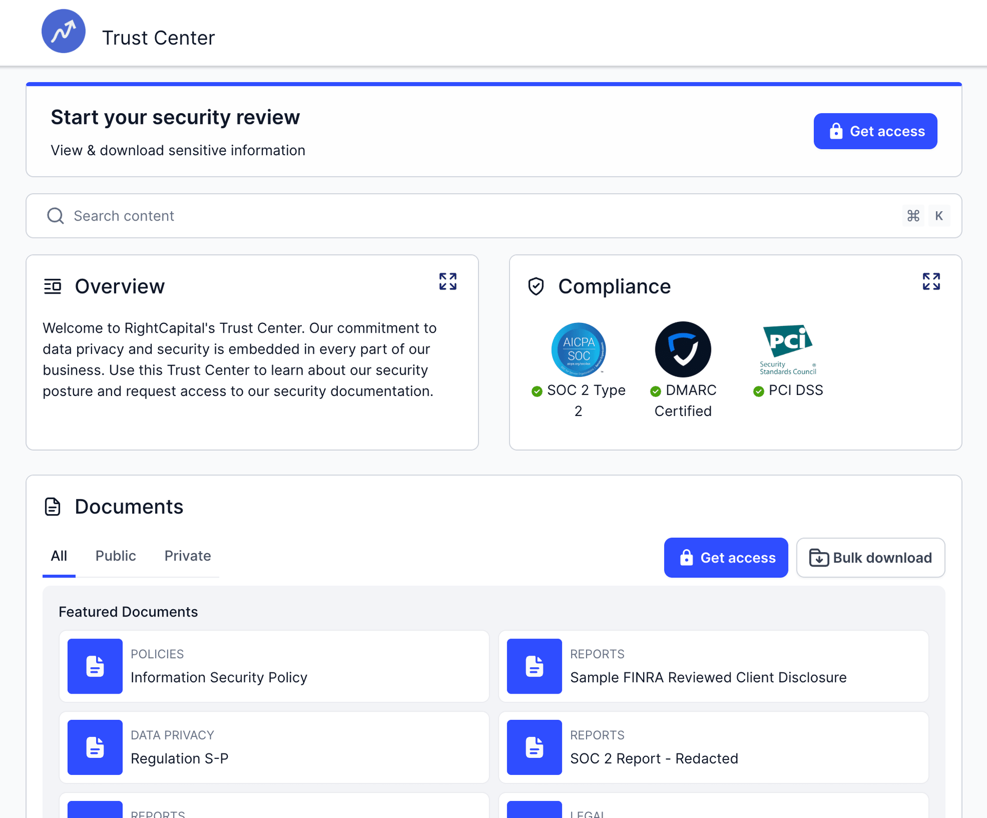Select the All documents tab
The height and width of the screenshot is (818, 987).
(x=59, y=556)
